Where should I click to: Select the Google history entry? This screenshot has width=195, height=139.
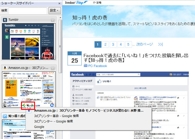point(39,127)
